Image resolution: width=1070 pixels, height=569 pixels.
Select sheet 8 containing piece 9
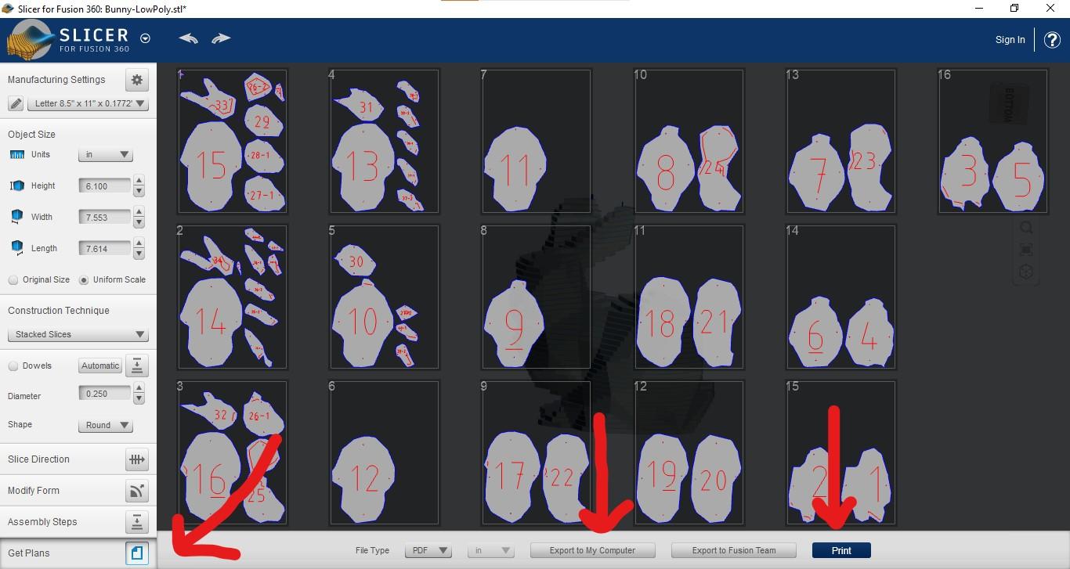tap(537, 297)
